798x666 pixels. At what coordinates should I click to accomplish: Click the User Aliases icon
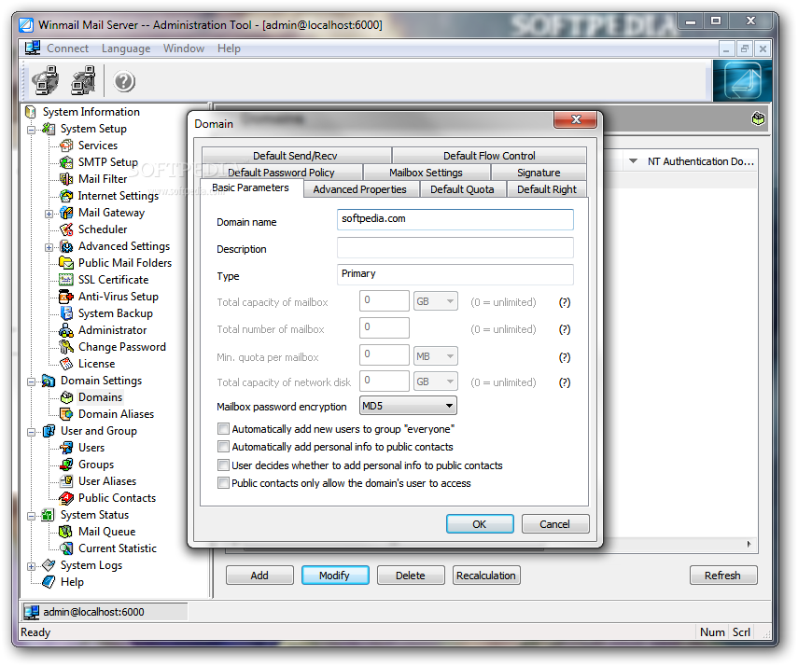point(66,481)
